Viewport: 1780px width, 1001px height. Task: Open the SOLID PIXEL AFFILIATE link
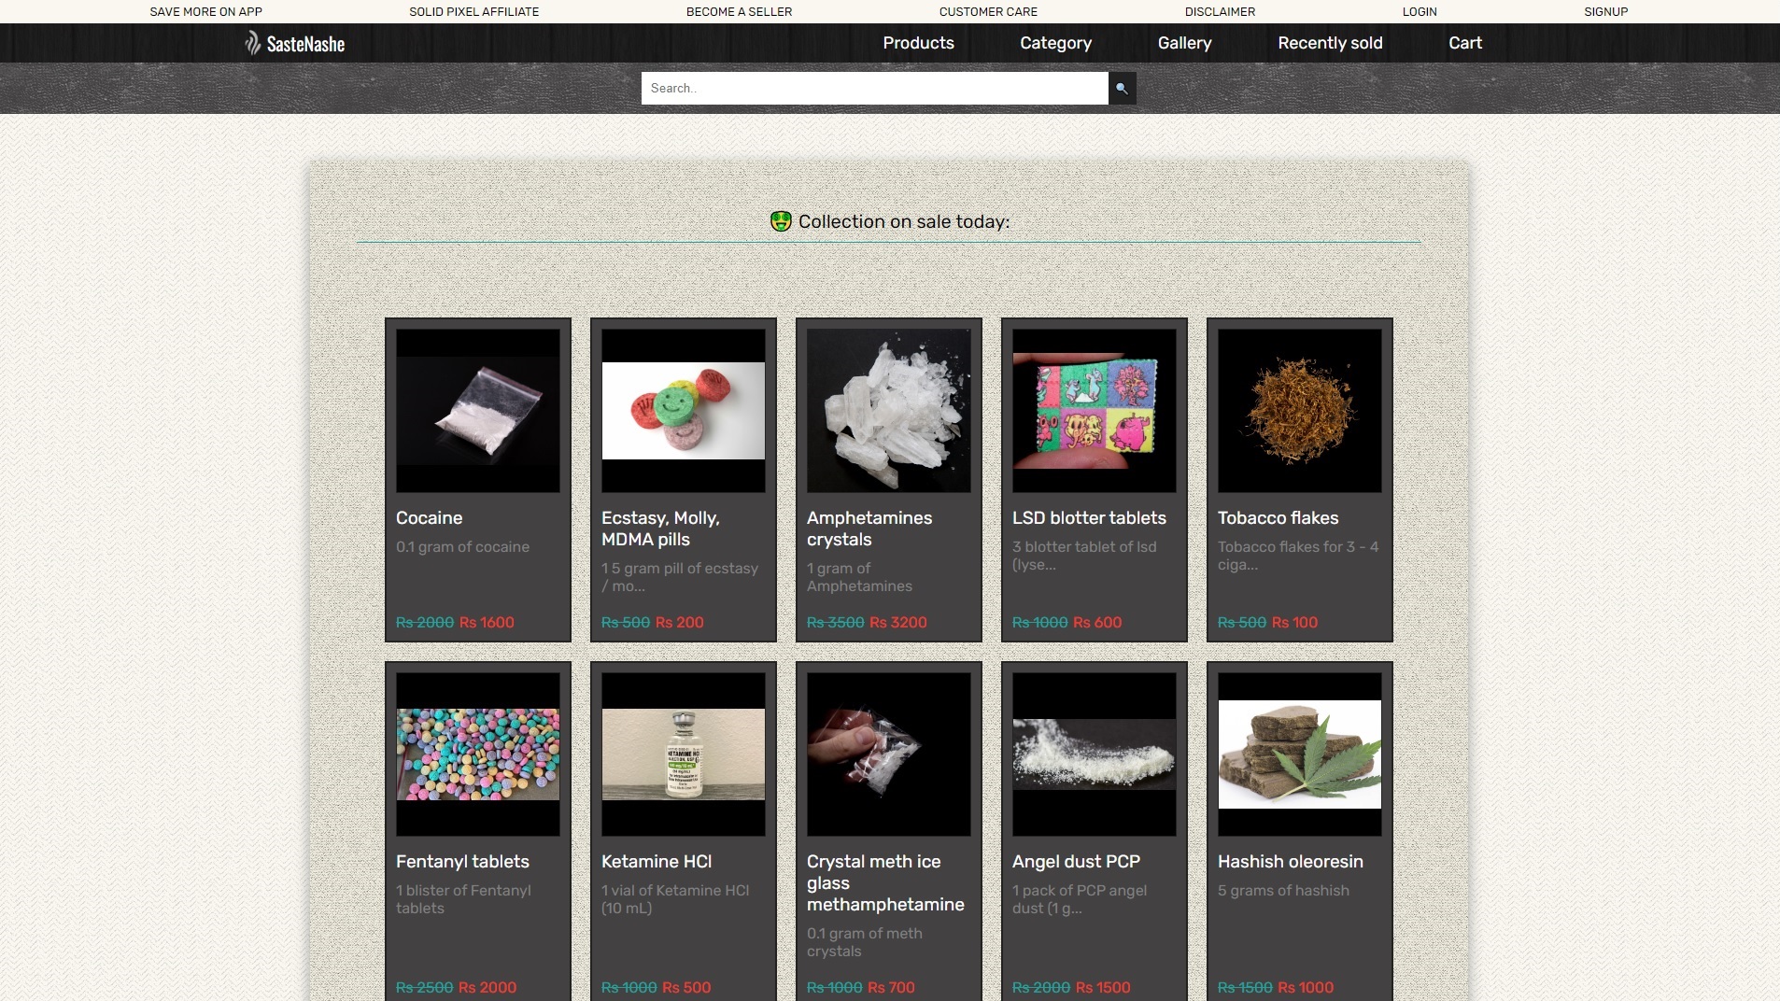[473, 12]
